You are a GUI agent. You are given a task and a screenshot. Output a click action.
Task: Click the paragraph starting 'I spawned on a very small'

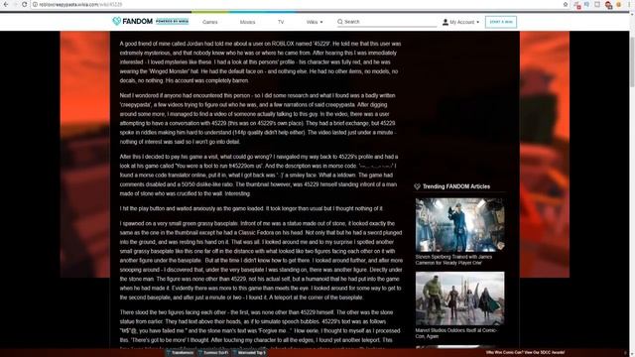(261, 260)
